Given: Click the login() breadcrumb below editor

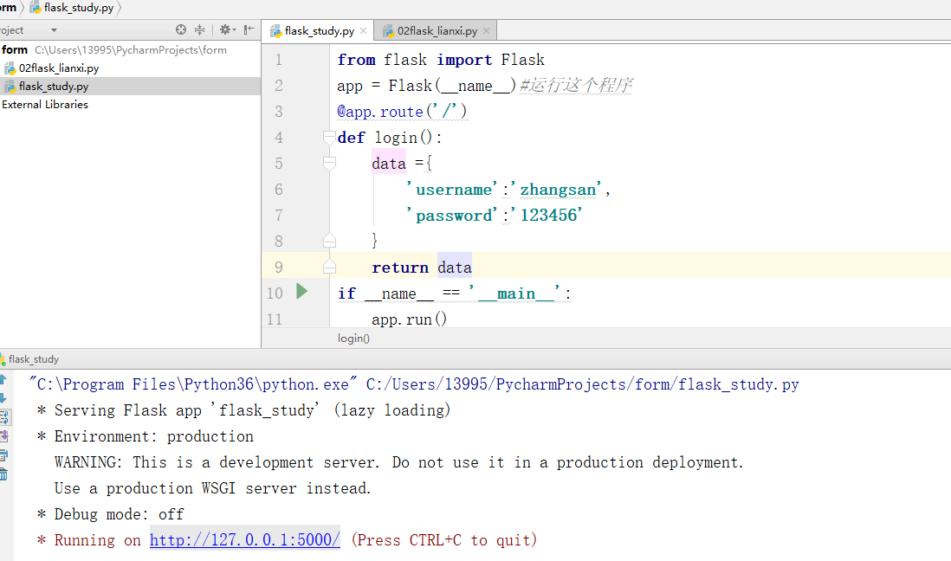Looking at the screenshot, I should pyautogui.click(x=353, y=339).
